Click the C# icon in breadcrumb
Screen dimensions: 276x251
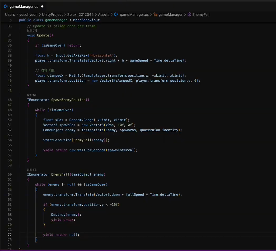pos(116,15)
